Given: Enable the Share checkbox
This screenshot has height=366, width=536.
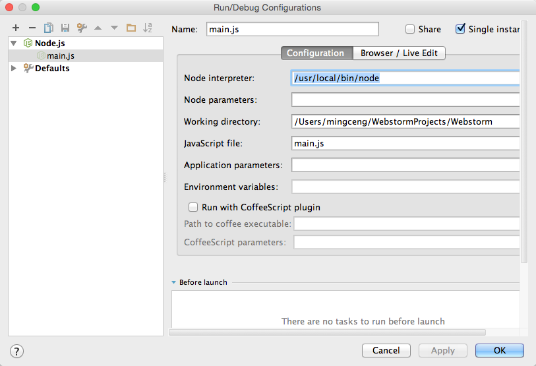Looking at the screenshot, I should (410, 29).
